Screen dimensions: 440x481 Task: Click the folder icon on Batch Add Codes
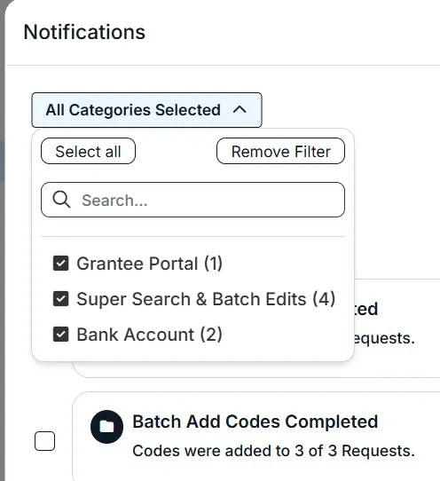(x=106, y=426)
